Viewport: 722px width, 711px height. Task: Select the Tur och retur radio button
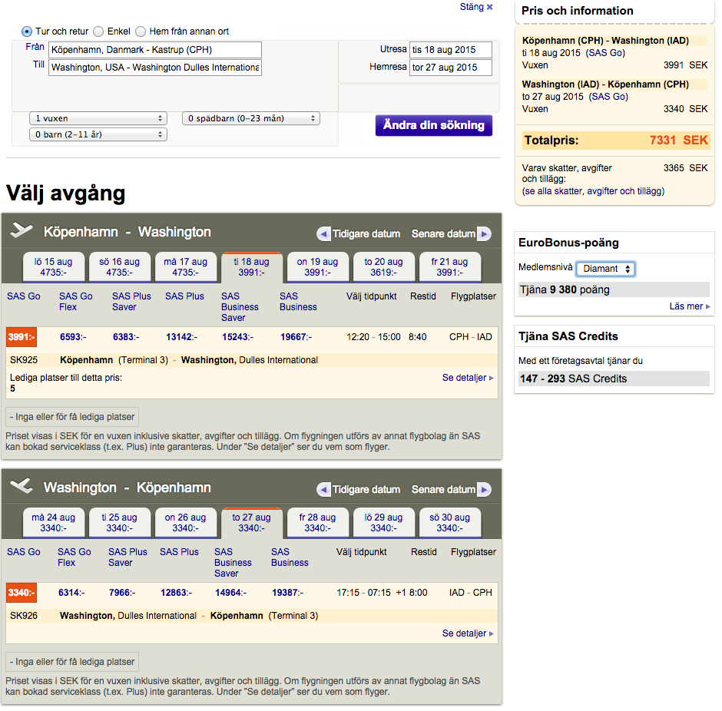tap(27, 31)
